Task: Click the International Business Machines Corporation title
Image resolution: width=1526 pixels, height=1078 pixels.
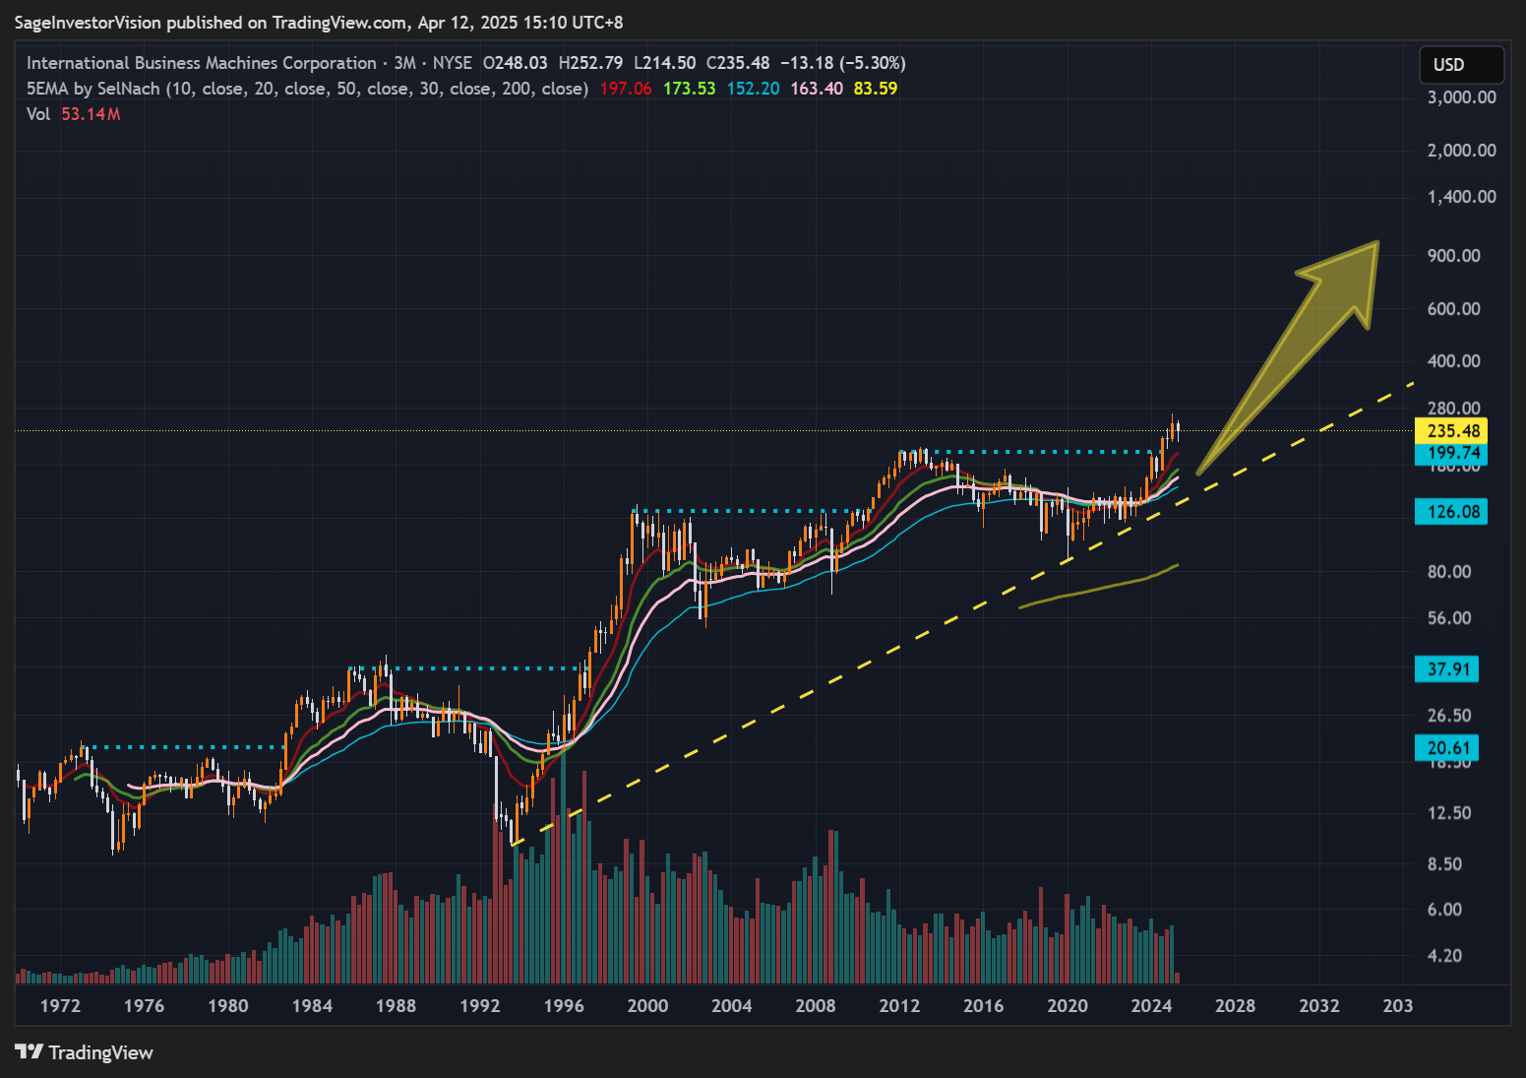Action: pyautogui.click(x=202, y=63)
